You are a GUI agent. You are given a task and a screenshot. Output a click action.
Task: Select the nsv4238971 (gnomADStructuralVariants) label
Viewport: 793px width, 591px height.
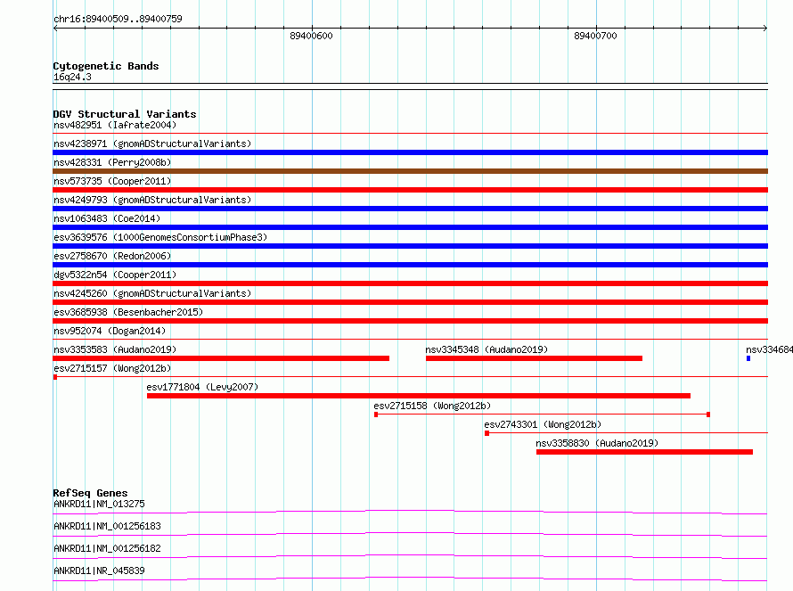(x=152, y=144)
